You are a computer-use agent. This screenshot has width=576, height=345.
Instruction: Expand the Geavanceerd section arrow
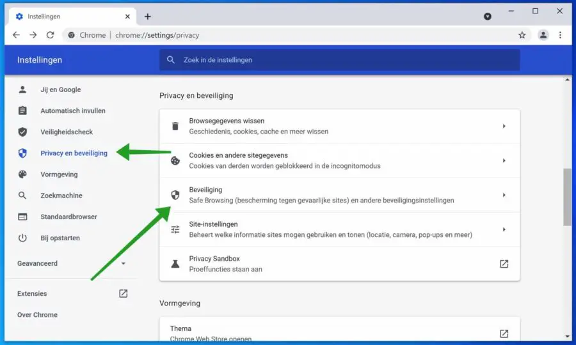[124, 263]
